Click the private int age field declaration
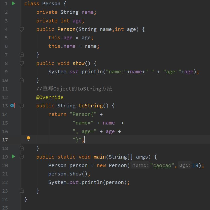This screenshot has height=210, width=210. (x=60, y=21)
